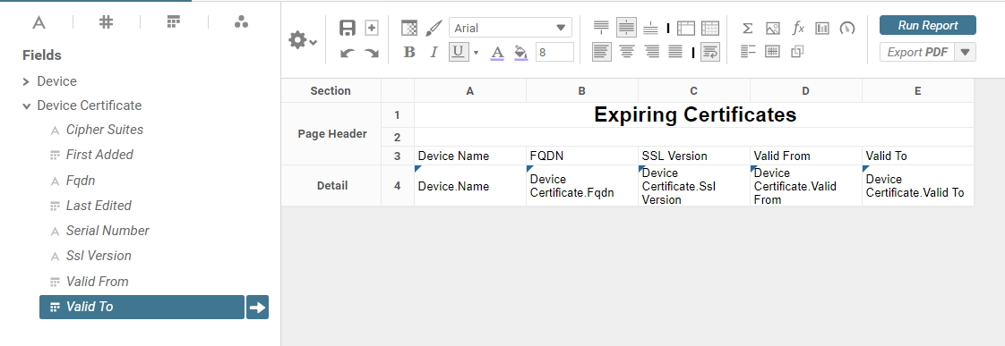
Task: Insert a gauge element
Action: coord(847,28)
